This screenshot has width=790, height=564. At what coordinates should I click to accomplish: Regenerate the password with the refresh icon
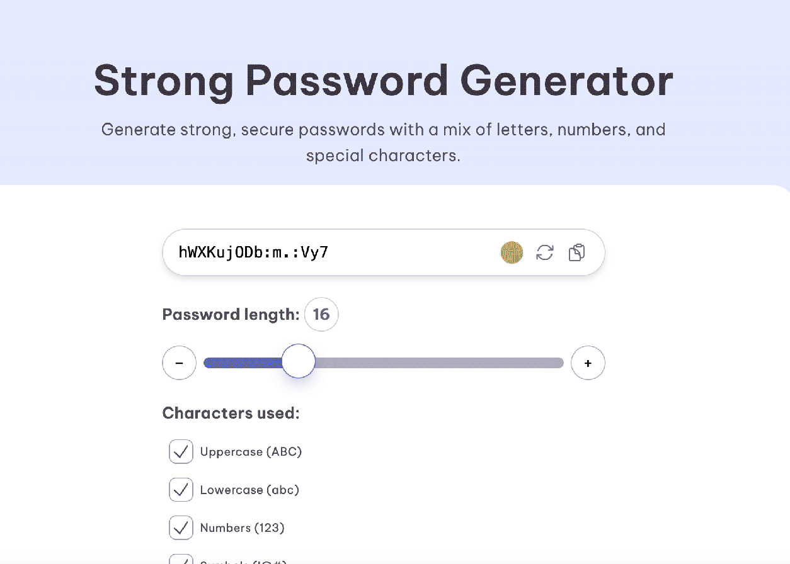click(x=545, y=252)
